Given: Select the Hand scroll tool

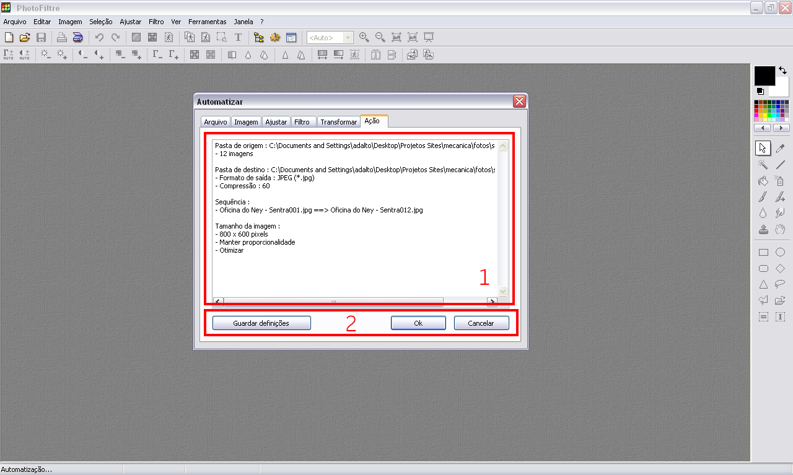Looking at the screenshot, I should [780, 229].
